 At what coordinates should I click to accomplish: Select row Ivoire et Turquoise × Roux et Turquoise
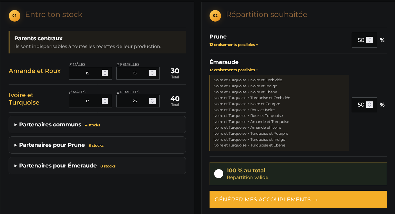tap(248, 116)
